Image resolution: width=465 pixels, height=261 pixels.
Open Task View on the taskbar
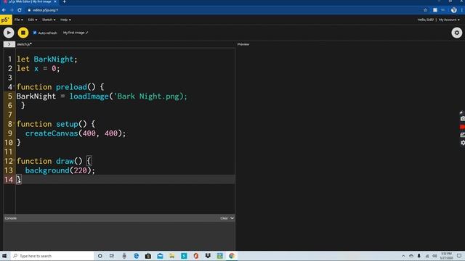coord(112,256)
